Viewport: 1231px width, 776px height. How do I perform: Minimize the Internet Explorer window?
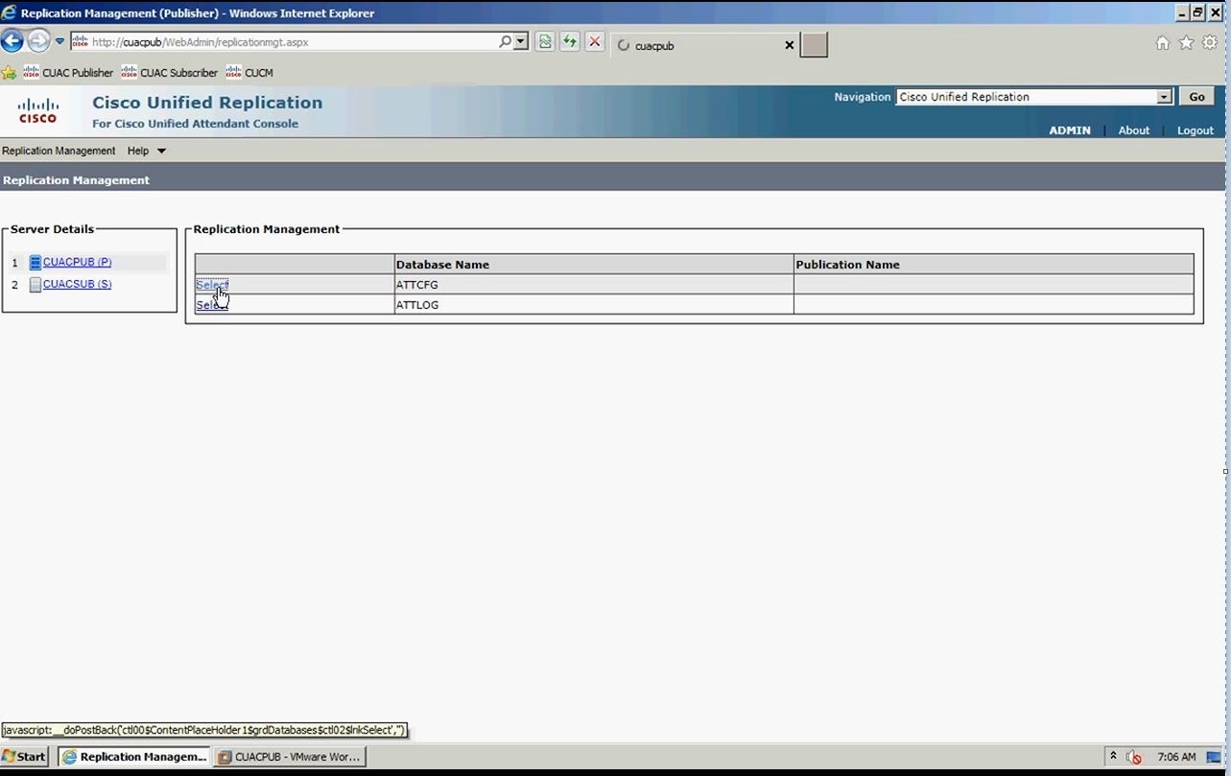pyautogui.click(x=1182, y=12)
